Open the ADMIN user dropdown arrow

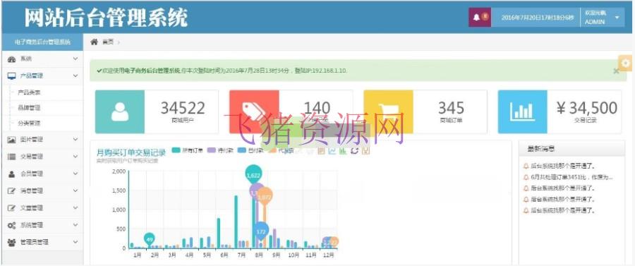coord(617,18)
